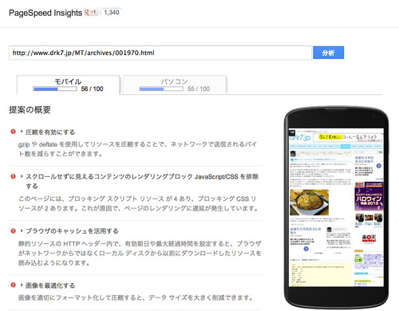Click the red warning icon beside ブラウザのキャッシュ
The height and width of the screenshot is (311, 399).
click(x=13, y=231)
